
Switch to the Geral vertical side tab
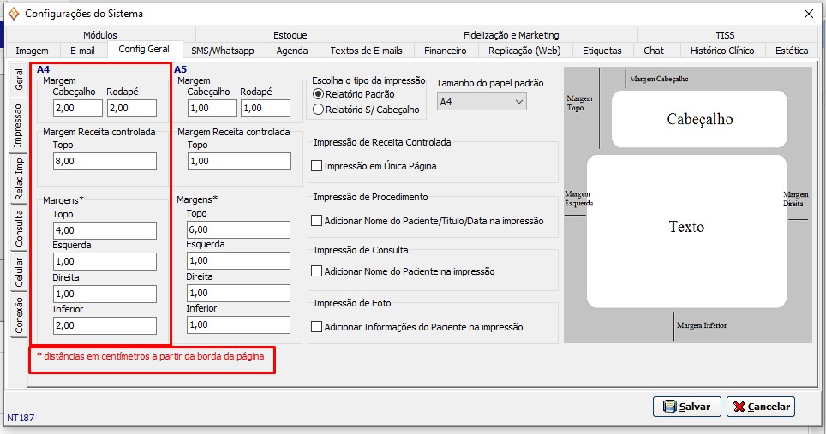click(19, 80)
